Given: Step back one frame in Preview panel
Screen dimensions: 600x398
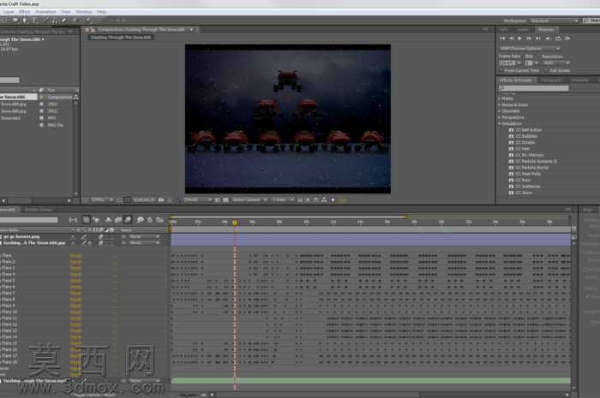Looking at the screenshot, I should 512,39.
